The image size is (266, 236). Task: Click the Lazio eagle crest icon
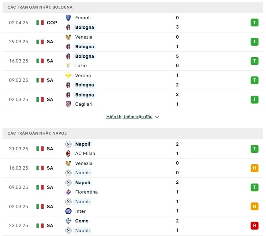[x=68, y=66]
